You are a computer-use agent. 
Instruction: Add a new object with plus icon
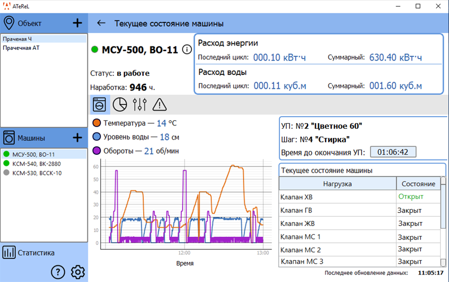(x=77, y=23)
